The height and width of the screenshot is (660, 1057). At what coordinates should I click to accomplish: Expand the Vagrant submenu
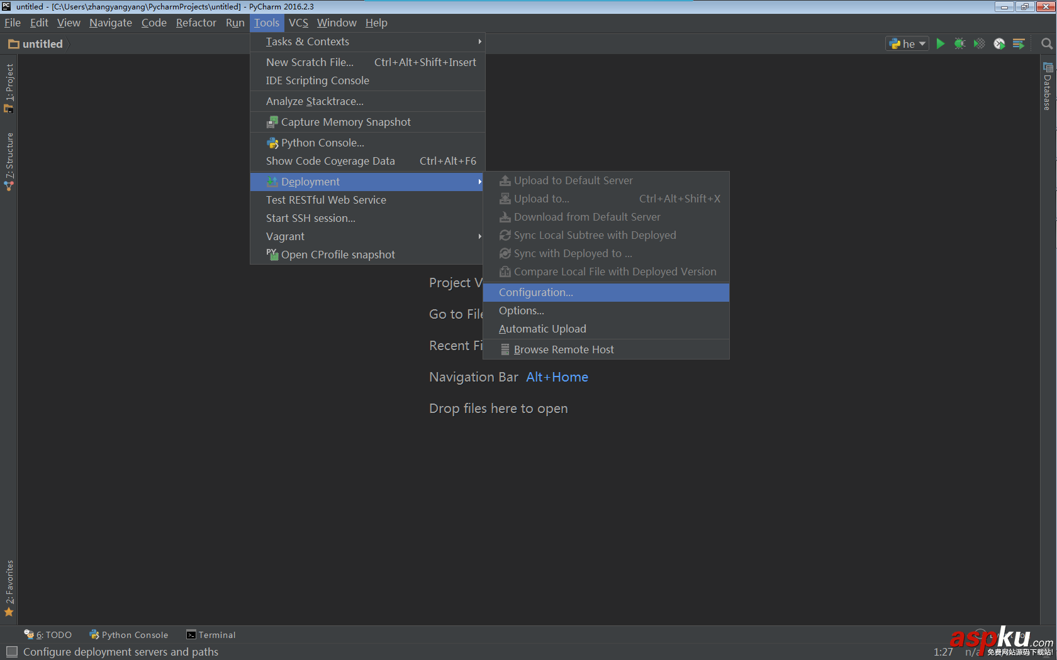[367, 236]
